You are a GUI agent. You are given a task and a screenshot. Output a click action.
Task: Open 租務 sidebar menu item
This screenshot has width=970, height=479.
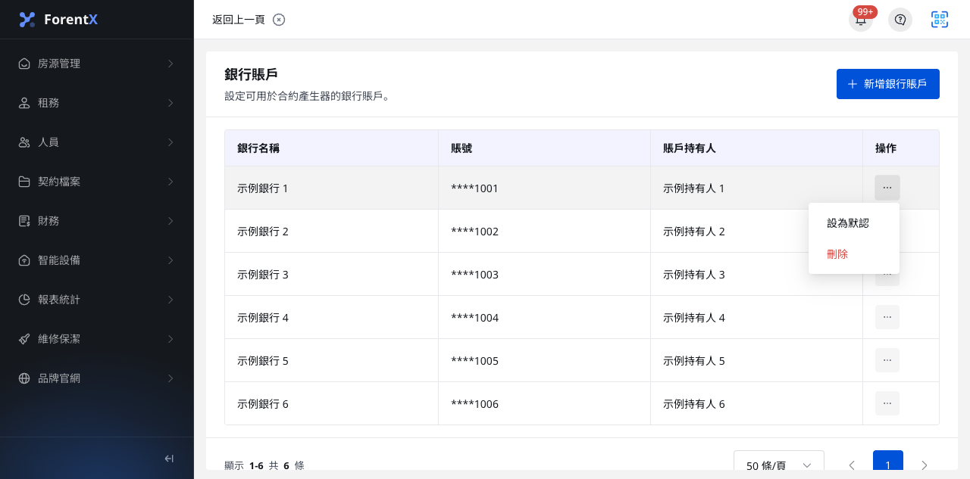point(97,103)
